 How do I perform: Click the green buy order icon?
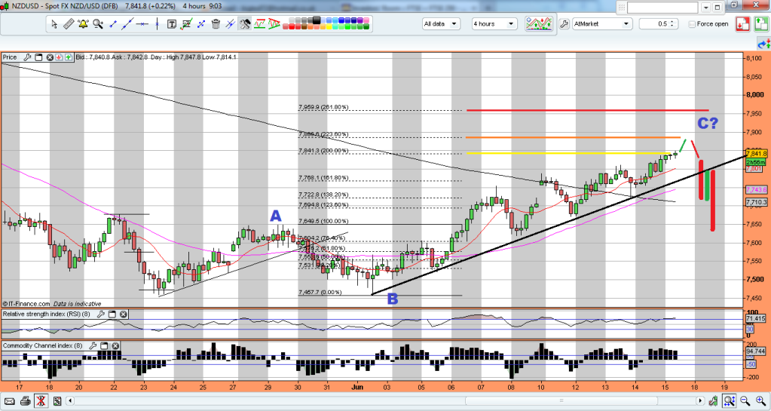761,23
